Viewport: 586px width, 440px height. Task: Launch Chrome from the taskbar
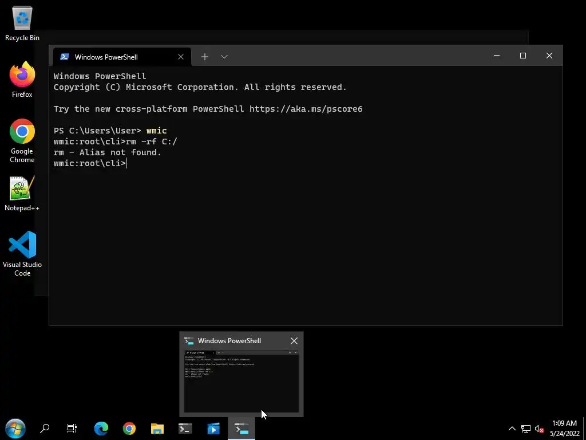click(129, 429)
